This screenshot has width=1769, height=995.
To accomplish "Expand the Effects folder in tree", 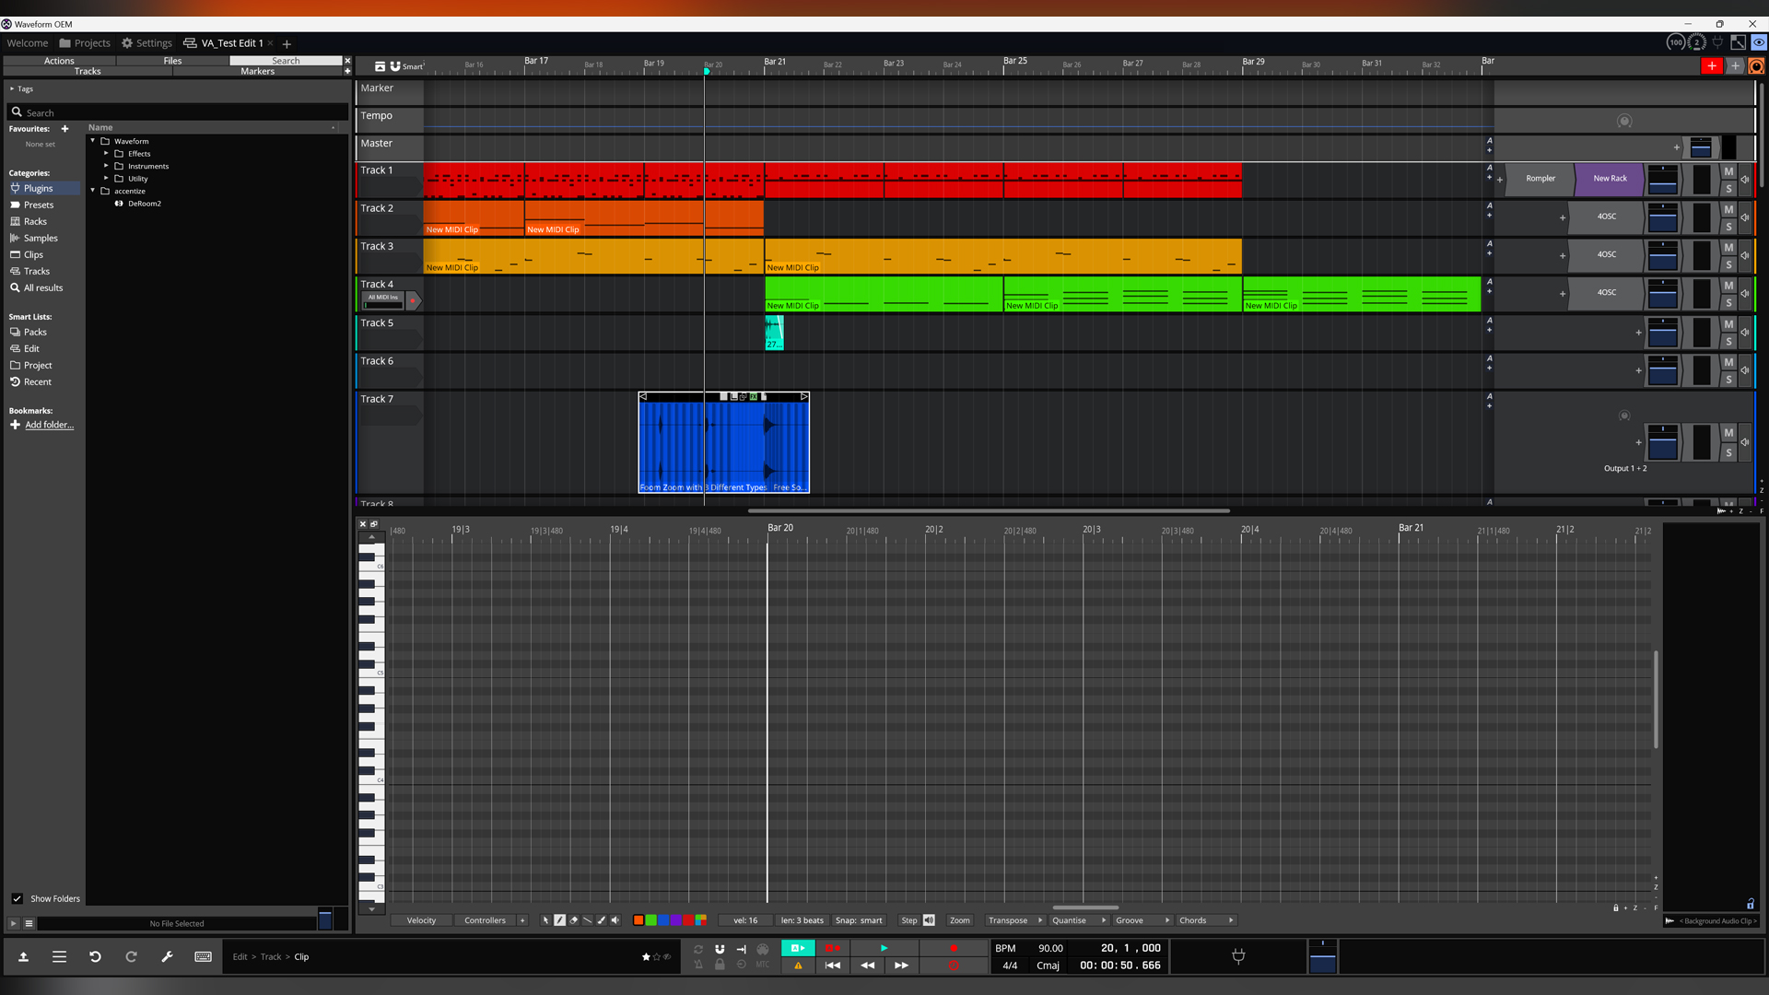I will tap(106, 154).
